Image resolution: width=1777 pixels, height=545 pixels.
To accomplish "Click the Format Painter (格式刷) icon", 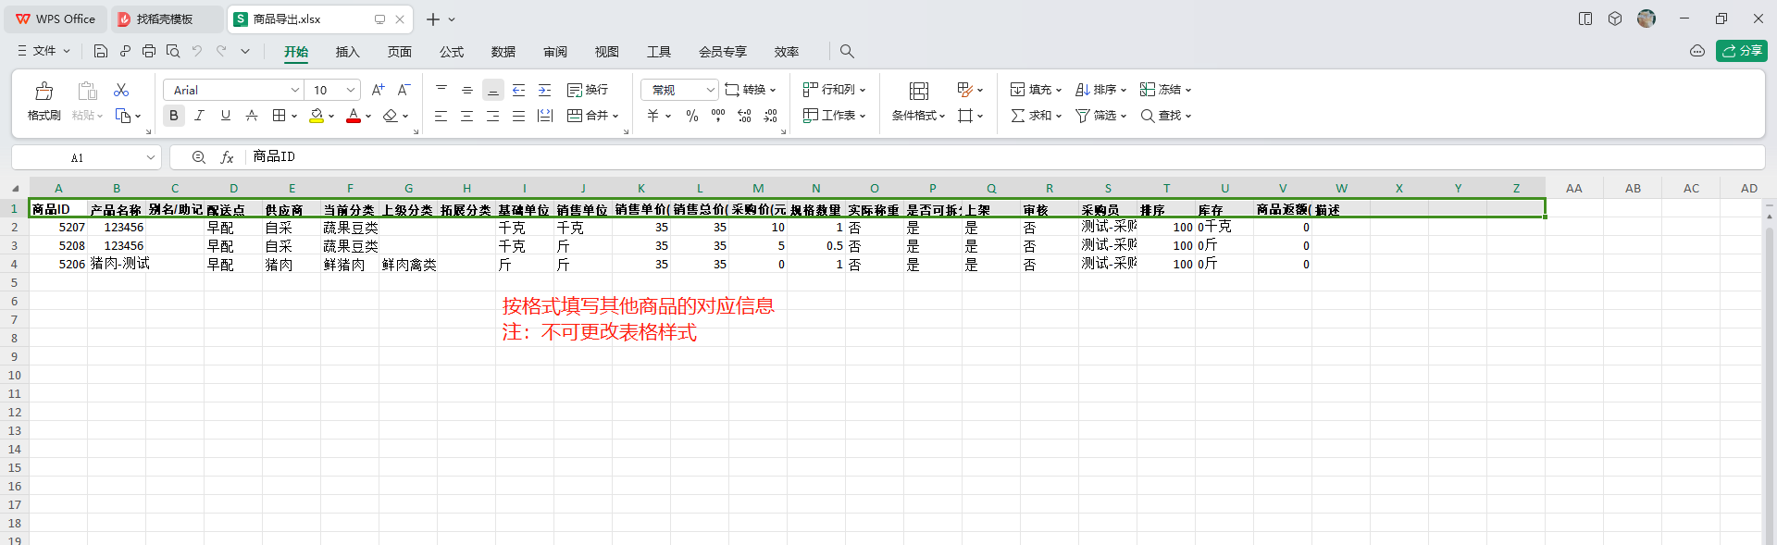I will click(x=43, y=91).
